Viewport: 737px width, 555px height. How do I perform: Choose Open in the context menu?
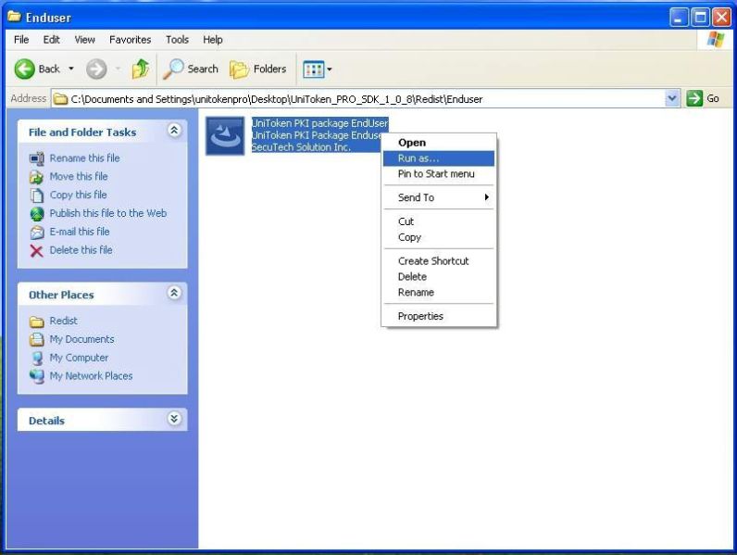[439, 143]
